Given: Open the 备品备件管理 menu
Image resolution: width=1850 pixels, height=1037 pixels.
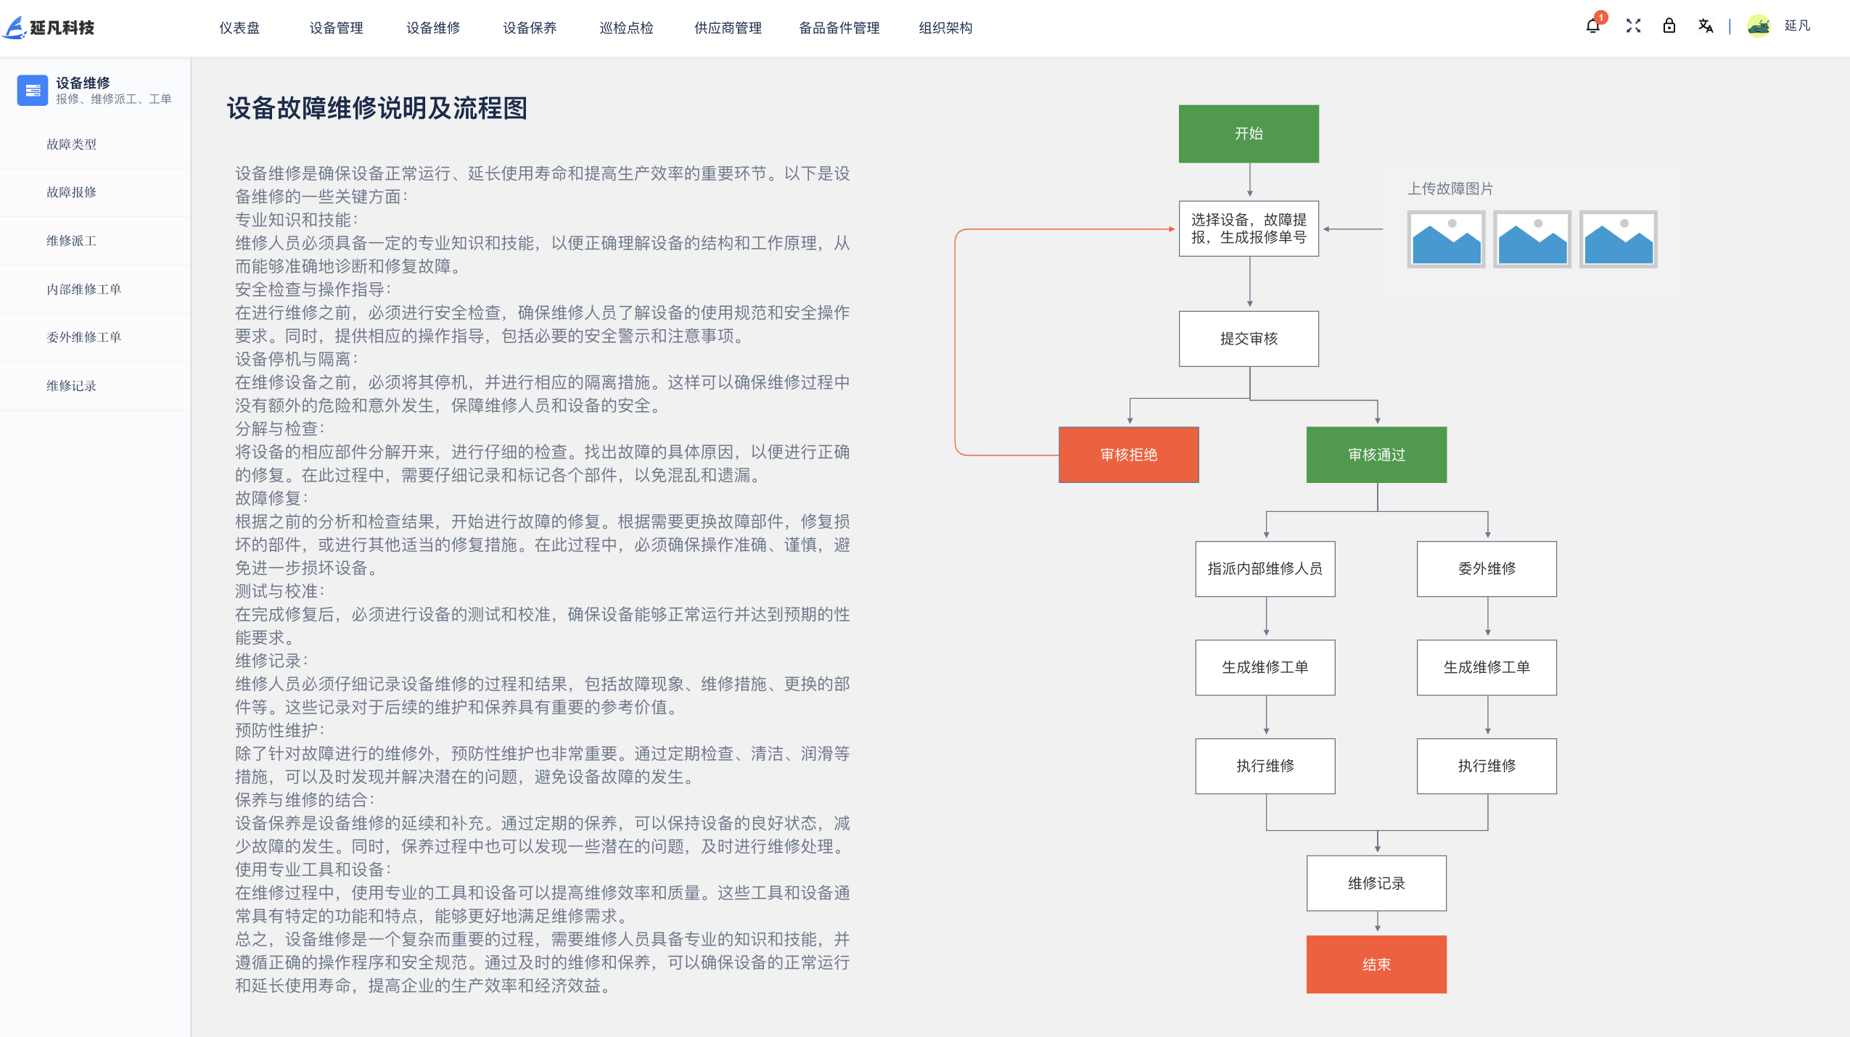Looking at the screenshot, I should click(839, 28).
